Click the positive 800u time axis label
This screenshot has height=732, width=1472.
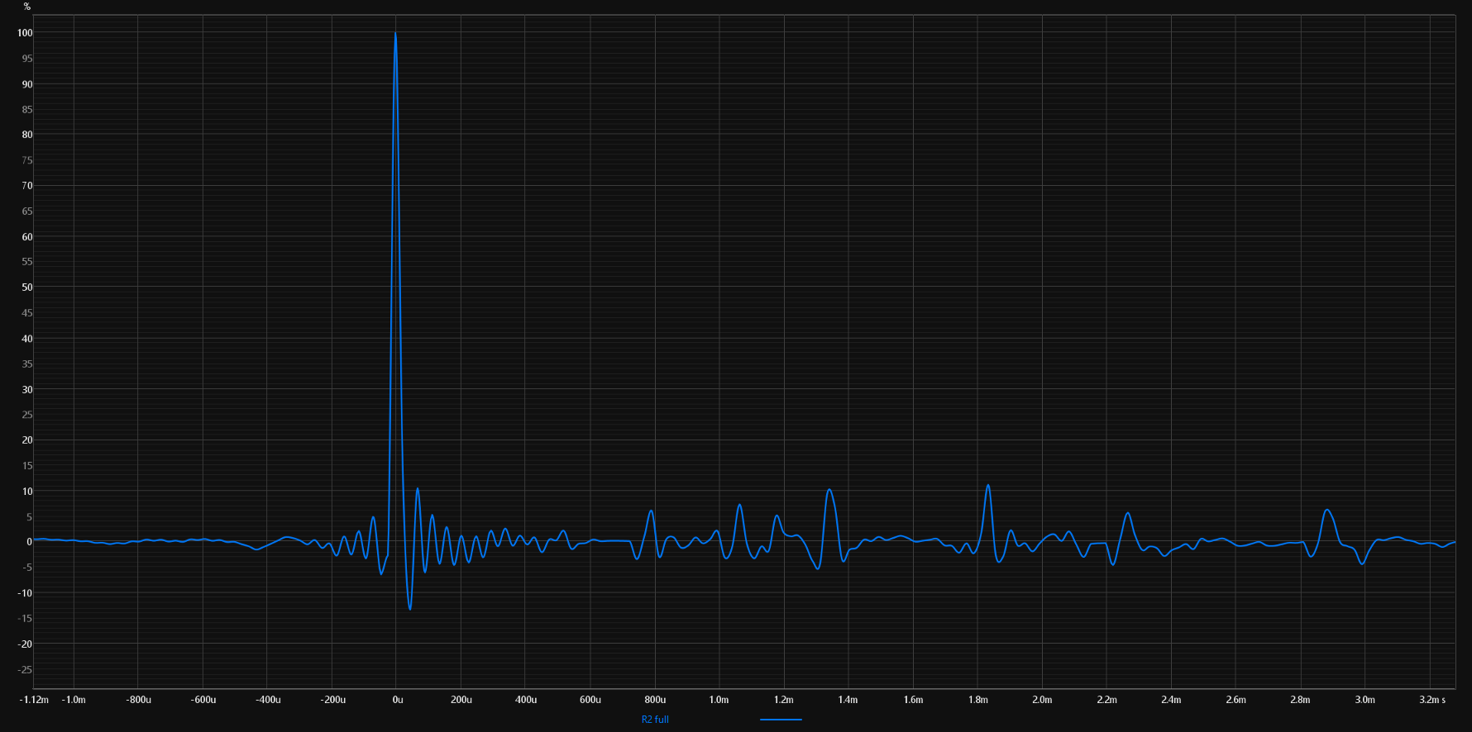[x=655, y=700]
